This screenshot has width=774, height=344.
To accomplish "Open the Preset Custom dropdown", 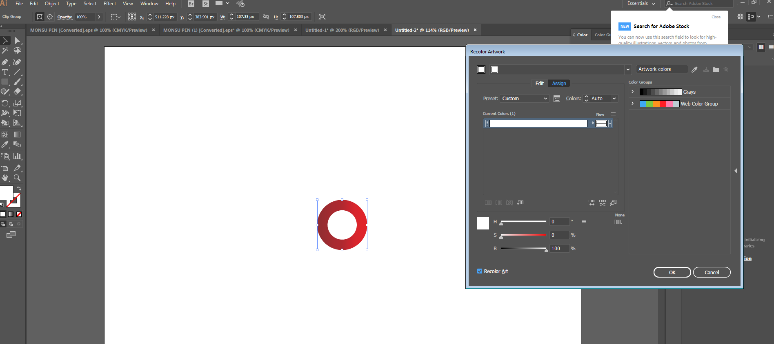I will point(525,99).
